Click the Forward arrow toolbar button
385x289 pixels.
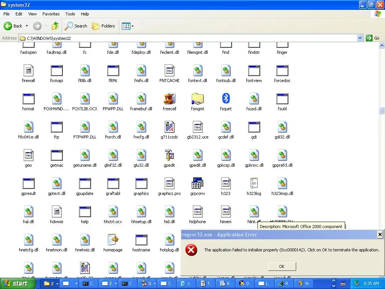tap(37, 26)
